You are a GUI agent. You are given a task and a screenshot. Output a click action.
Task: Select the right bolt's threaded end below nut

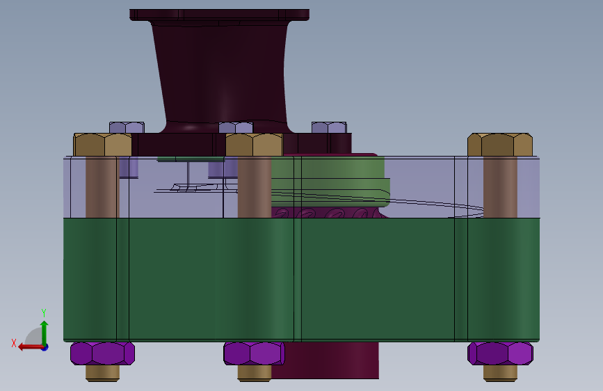(x=500, y=374)
